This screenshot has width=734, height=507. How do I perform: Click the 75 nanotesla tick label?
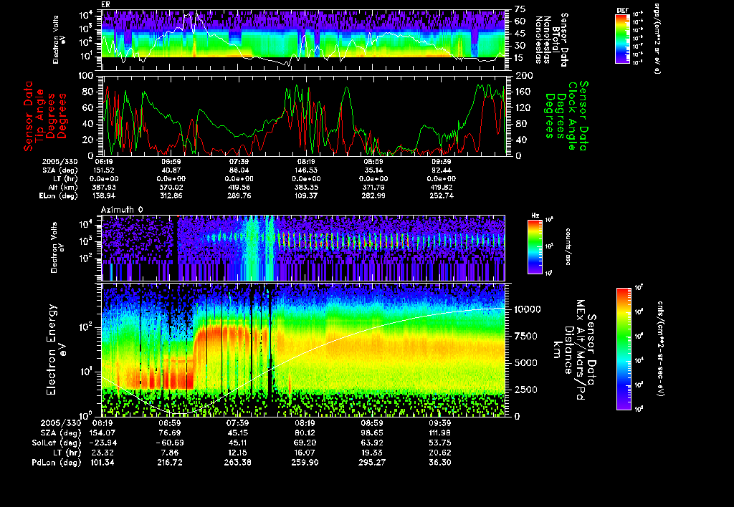click(x=520, y=9)
